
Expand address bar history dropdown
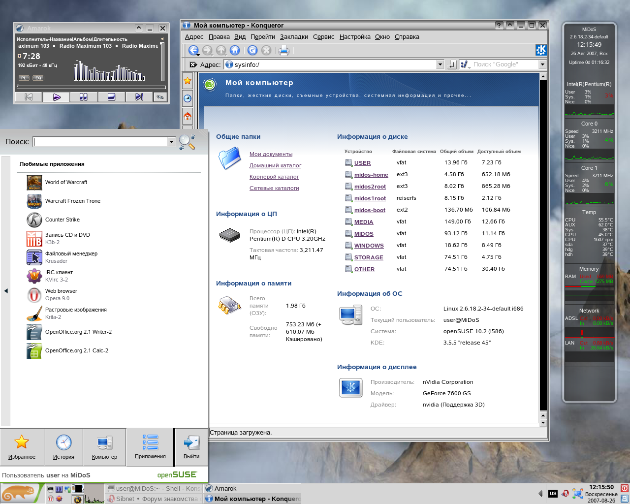tap(440, 64)
